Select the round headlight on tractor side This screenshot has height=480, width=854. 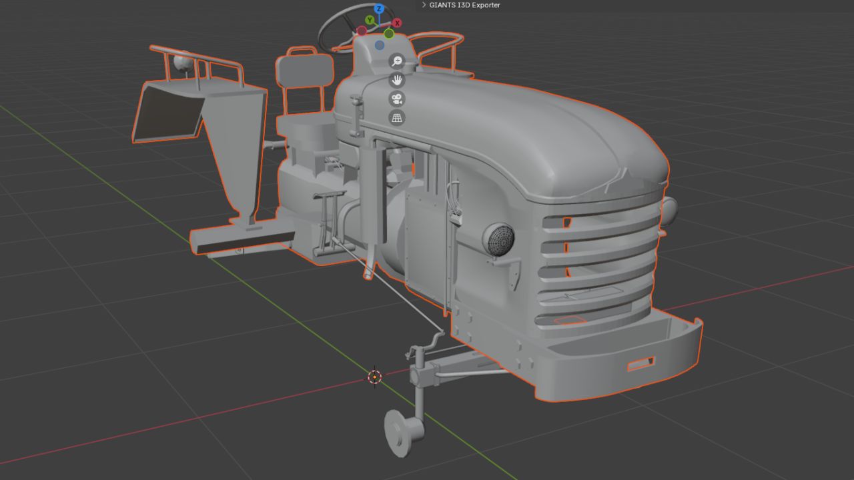[498, 239]
